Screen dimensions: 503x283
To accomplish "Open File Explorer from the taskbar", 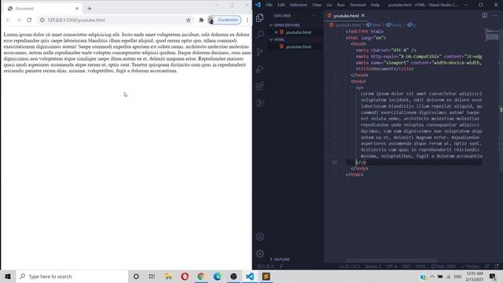I will click(168, 276).
